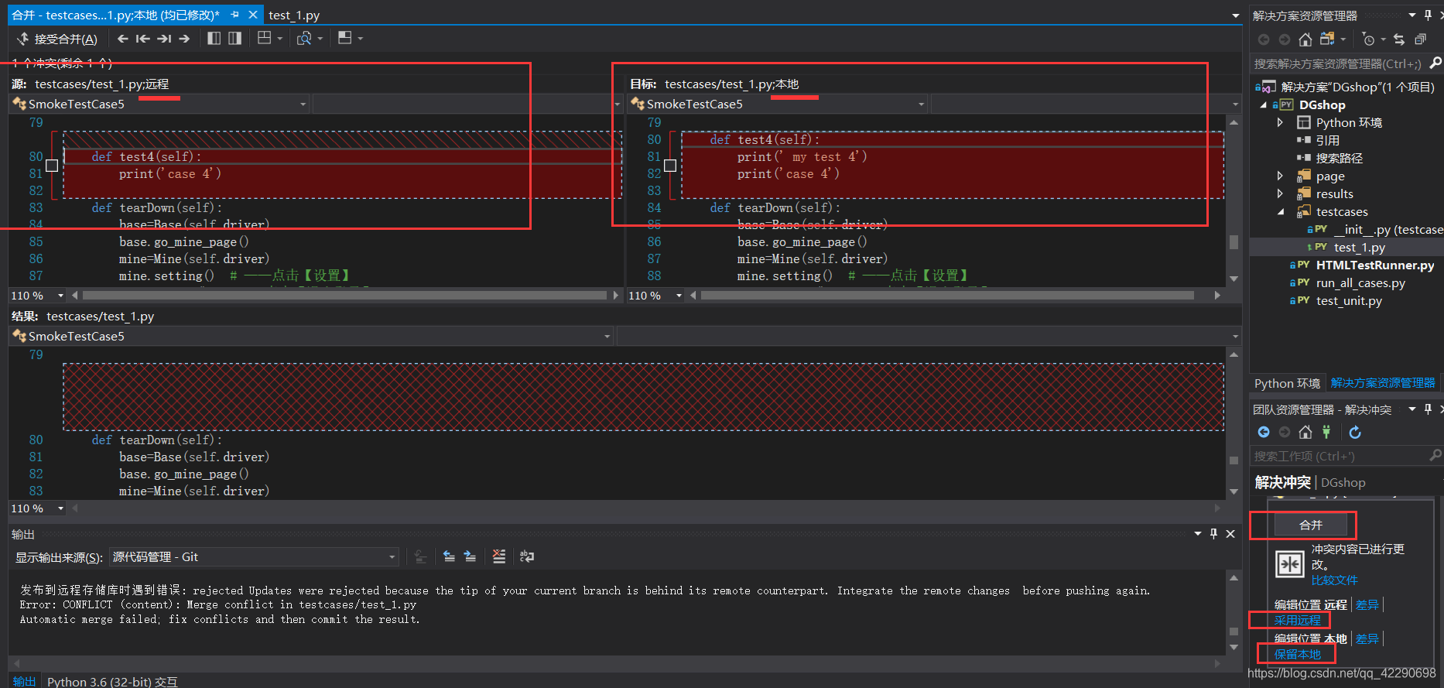Image resolution: width=1444 pixels, height=688 pixels.
Task: Open result pane 110 % zoom dropdown
Action: [x=60, y=508]
